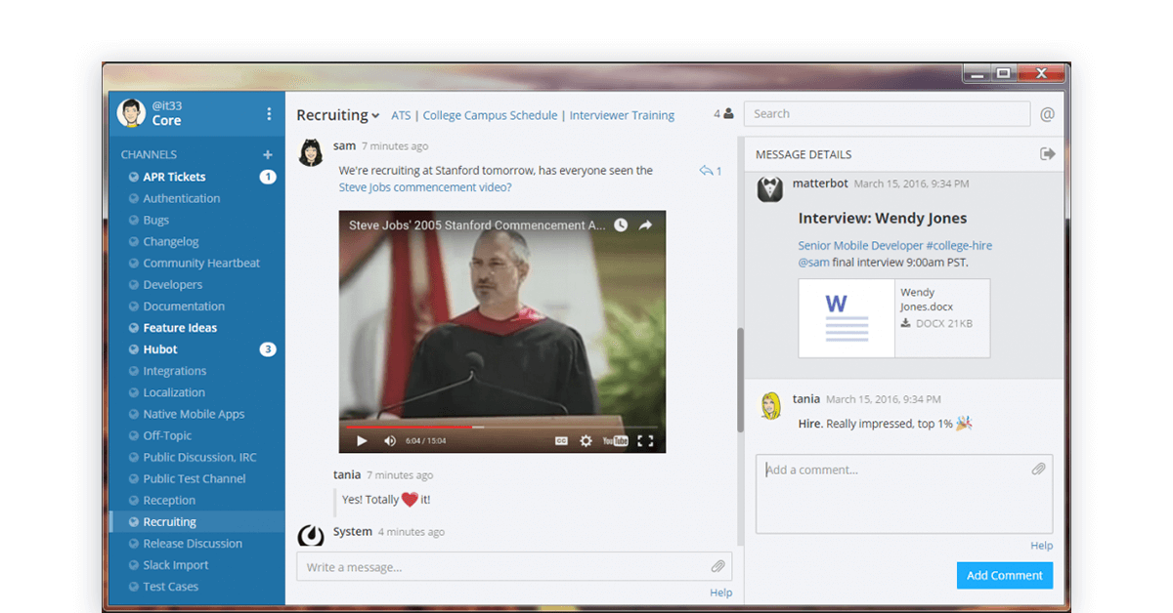
Task: Open the Release Discussion channel
Action: click(x=193, y=544)
